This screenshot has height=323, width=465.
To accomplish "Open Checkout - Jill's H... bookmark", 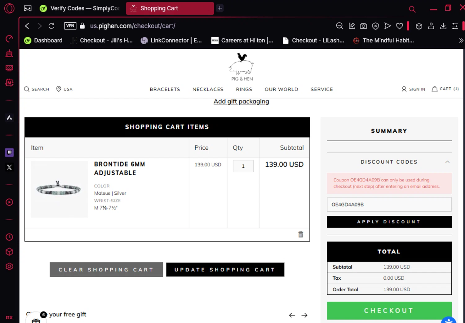I will (102, 40).
